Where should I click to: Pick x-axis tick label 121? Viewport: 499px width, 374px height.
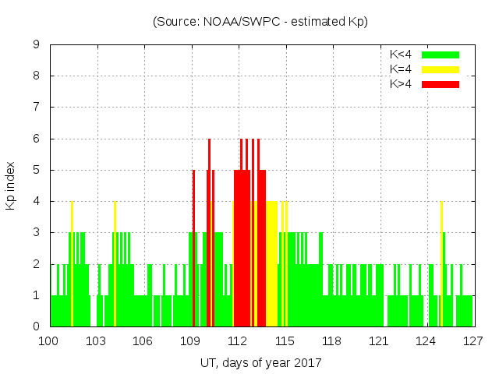(379, 340)
